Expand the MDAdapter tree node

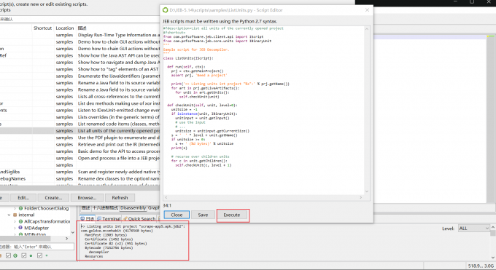(15, 228)
